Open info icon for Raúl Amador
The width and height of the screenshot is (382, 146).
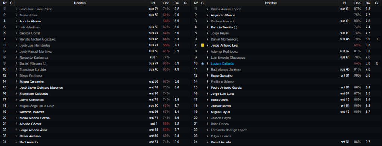pyautogui.click(x=16, y=142)
